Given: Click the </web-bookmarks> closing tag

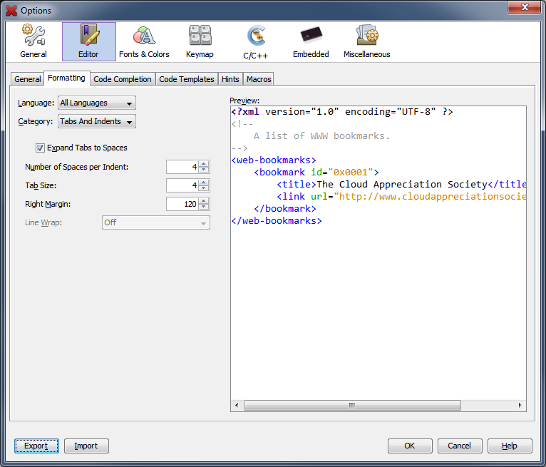Looking at the screenshot, I should pyautogui.click(x=277, y=221).
